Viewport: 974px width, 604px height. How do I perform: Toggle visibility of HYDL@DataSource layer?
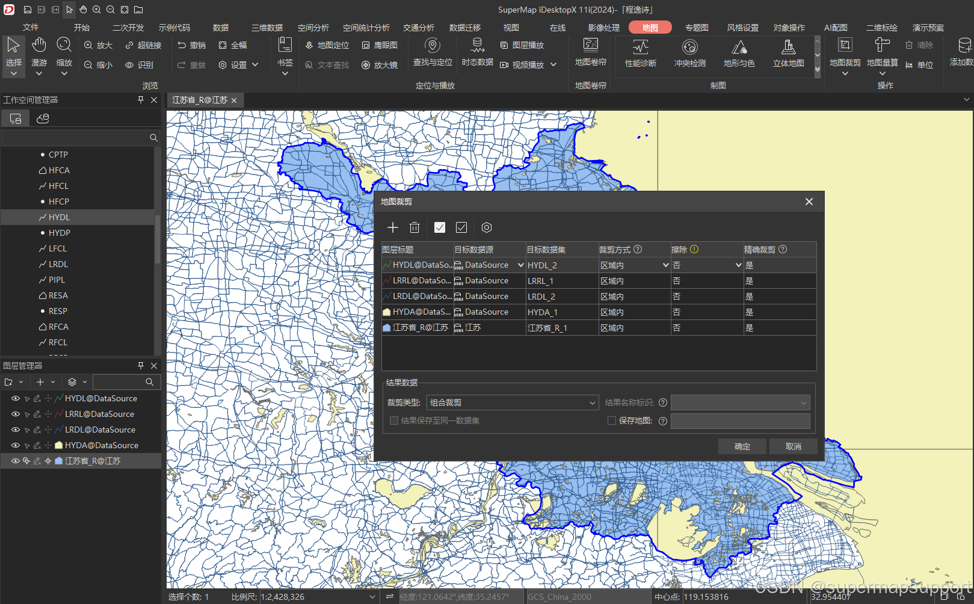16,399
